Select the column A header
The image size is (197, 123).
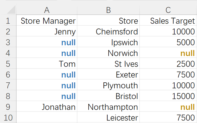click(x=47, y=10)
